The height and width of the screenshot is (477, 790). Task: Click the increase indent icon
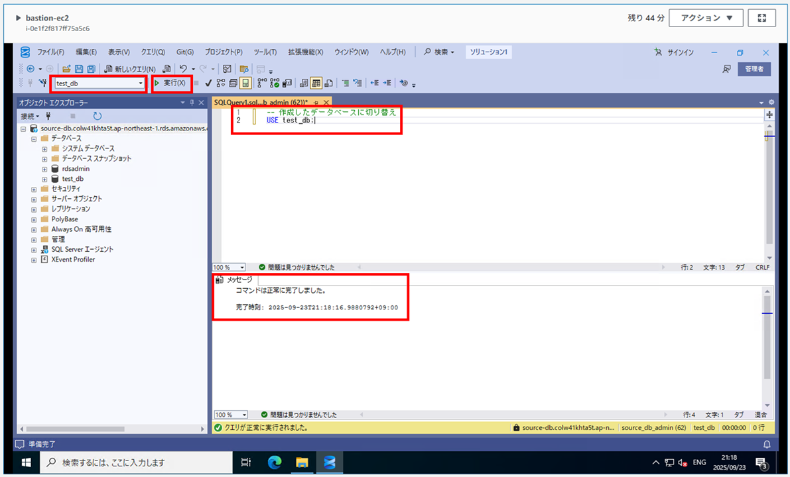[x=387, y=83]
